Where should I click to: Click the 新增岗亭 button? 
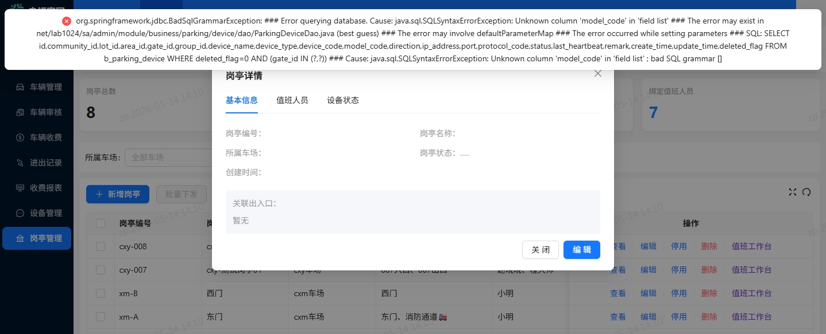point(118,194)
